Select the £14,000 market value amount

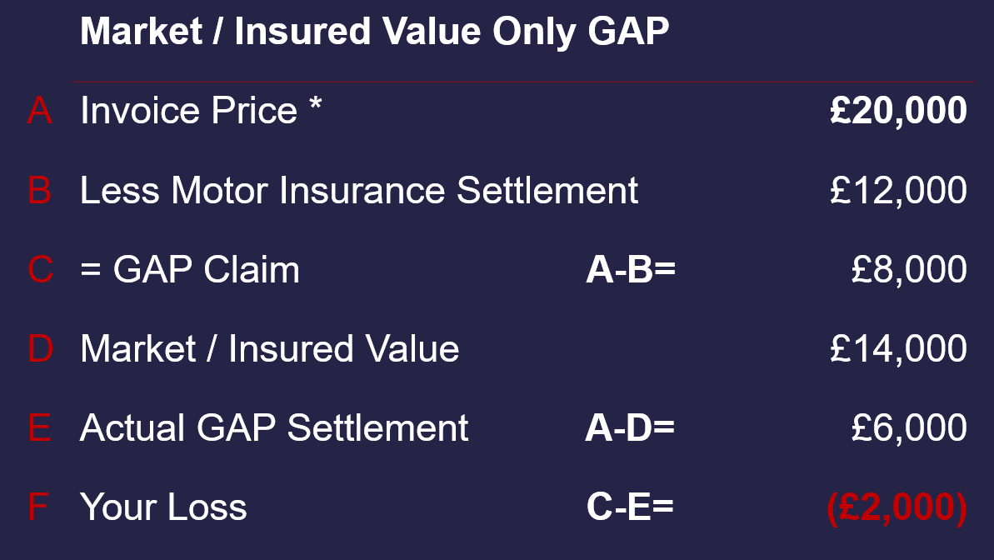(898, 348)
